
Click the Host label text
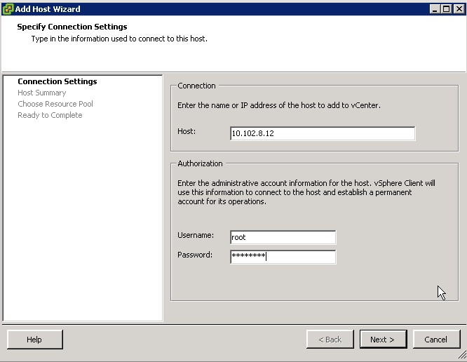[x=187, y=131]
